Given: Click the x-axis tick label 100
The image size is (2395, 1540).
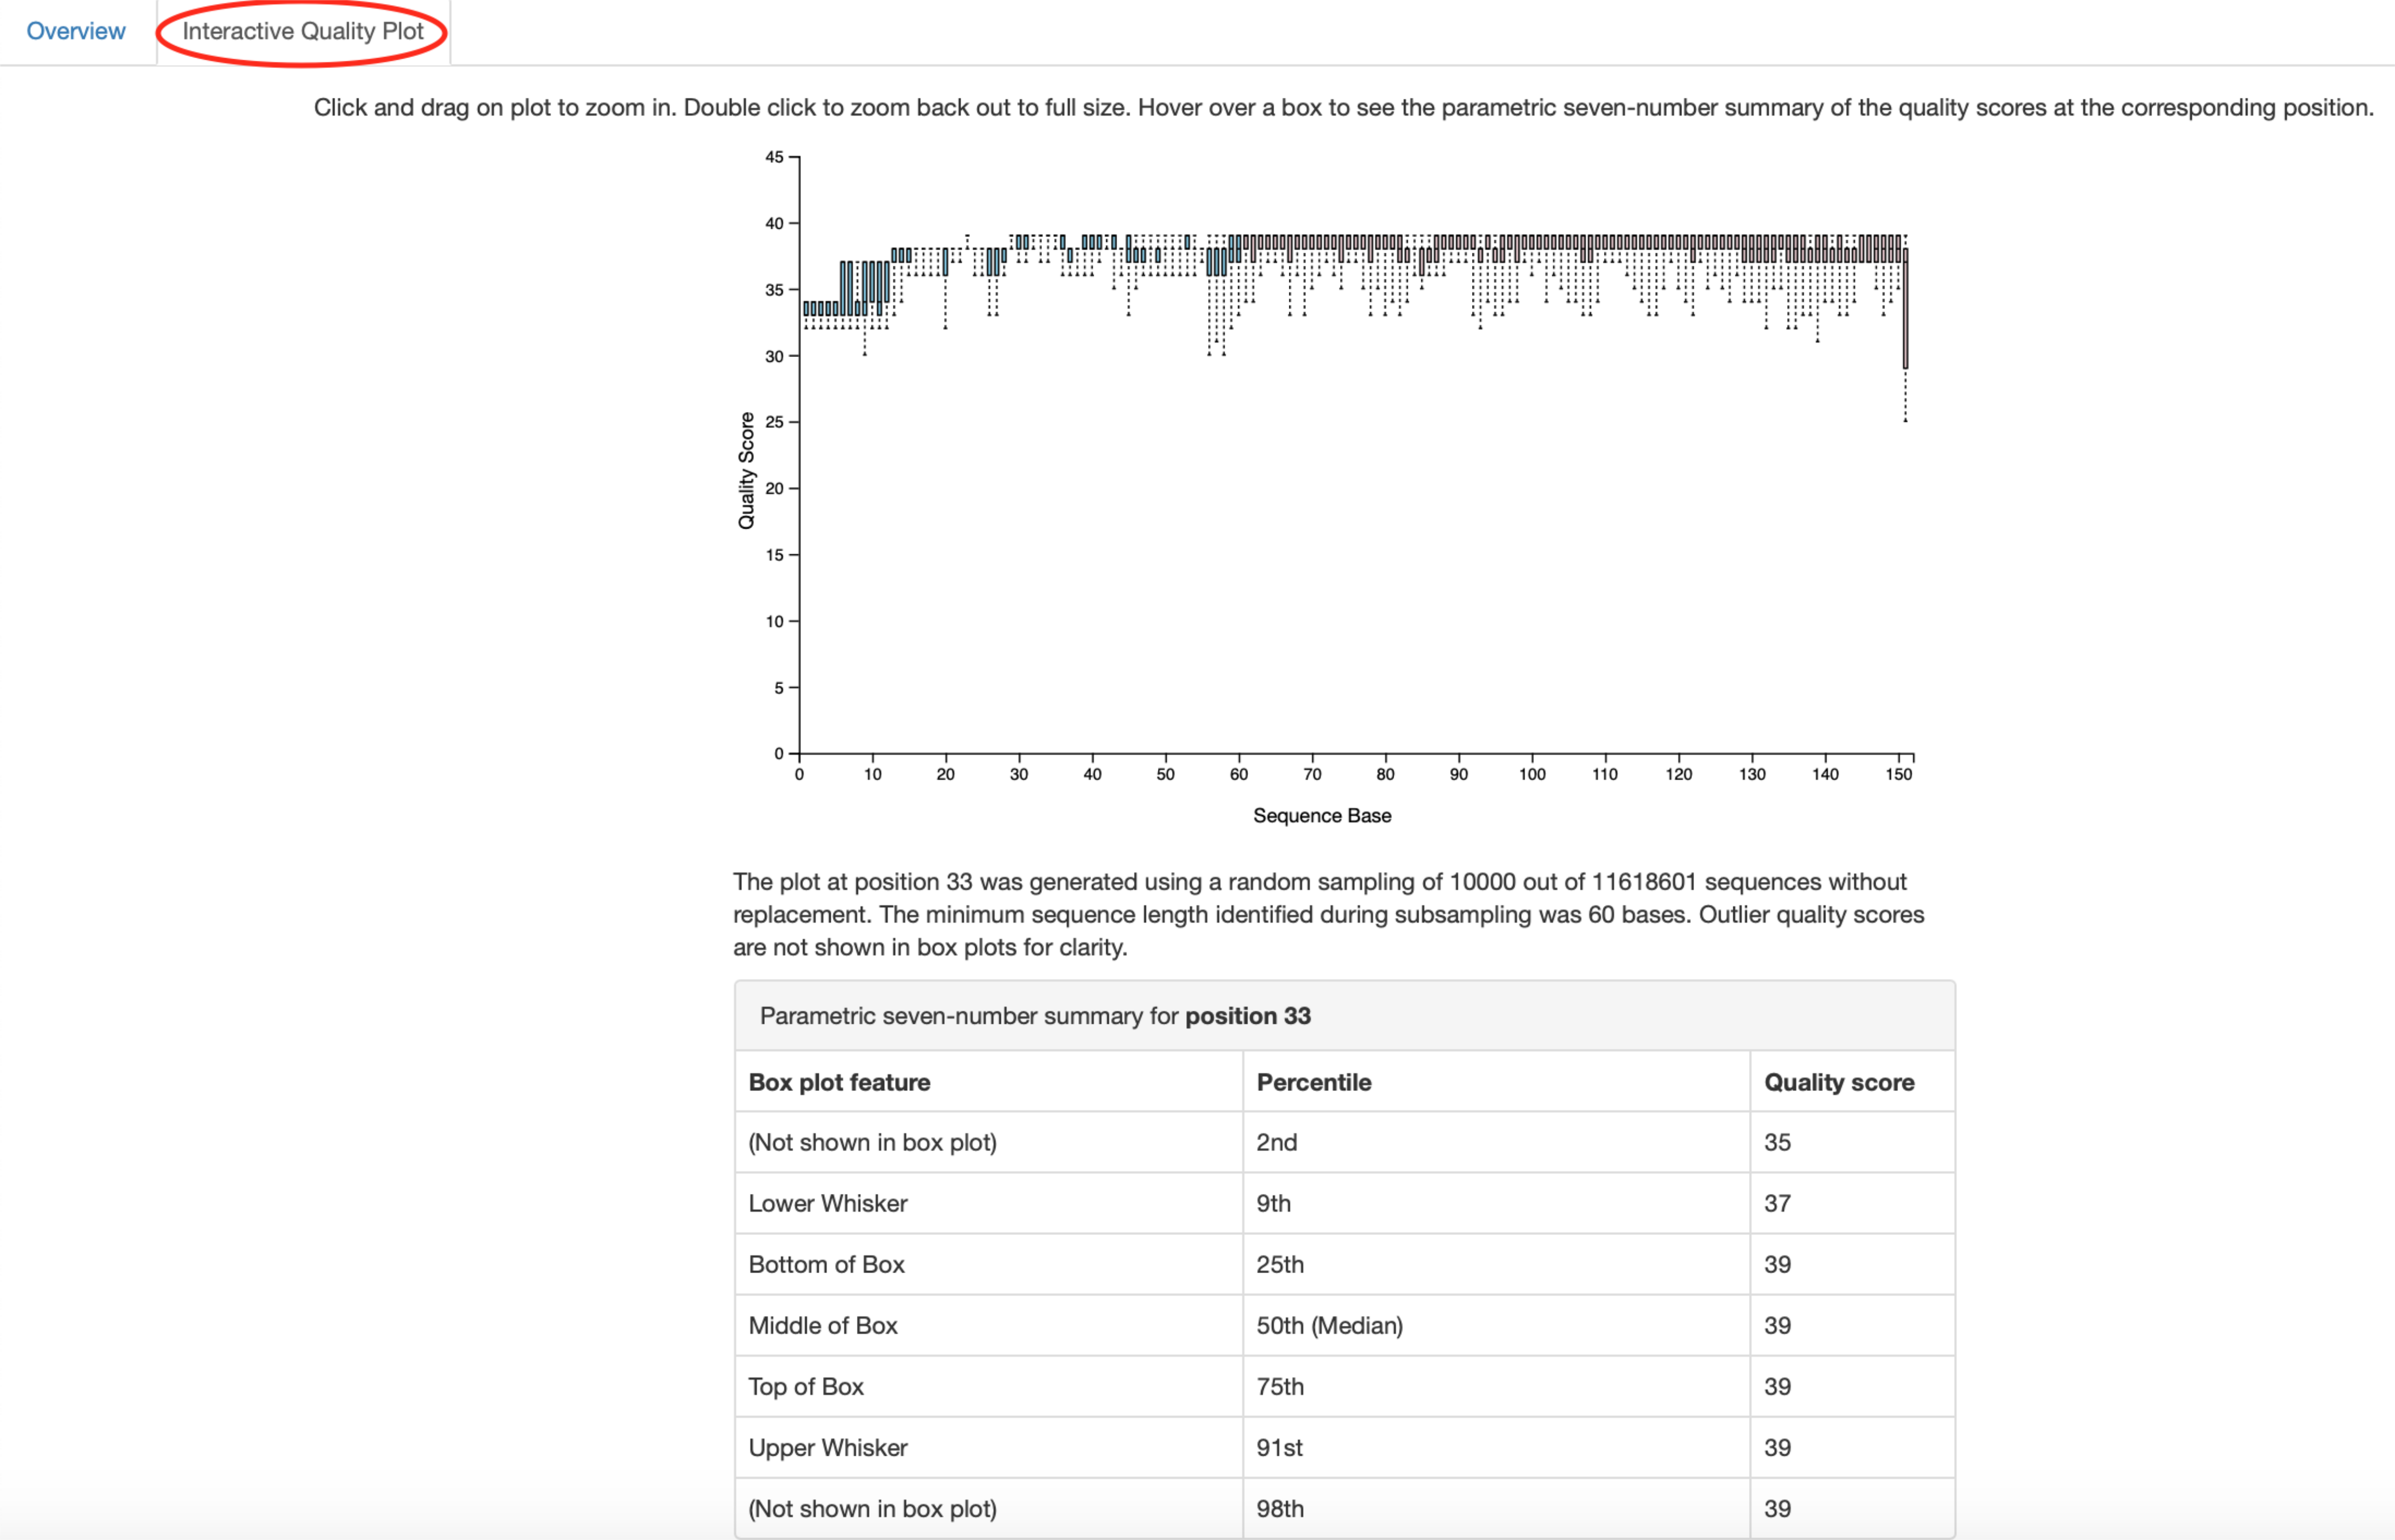Looking at the screenshot, I should pyautogui.click(x=1531, y=774).
